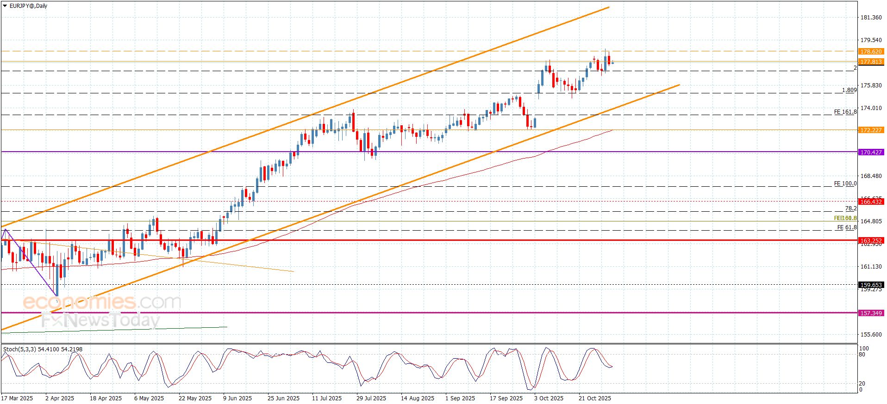Open the chart menu triangle beside EURJPY@,Daily

5,6
